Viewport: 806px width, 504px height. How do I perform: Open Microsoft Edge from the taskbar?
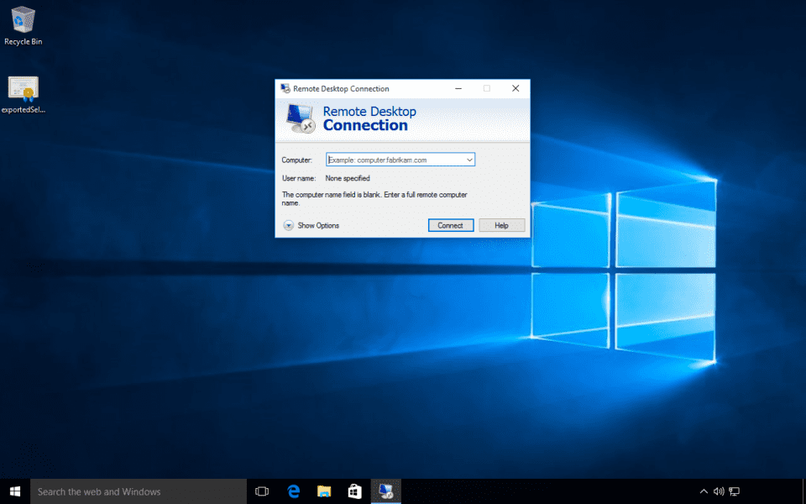[293, 491]
